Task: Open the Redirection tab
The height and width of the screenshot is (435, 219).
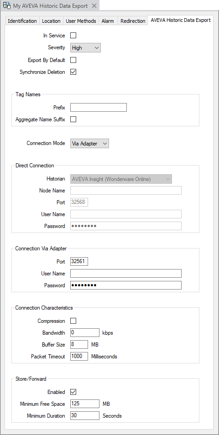Action: tap(133, 21)
